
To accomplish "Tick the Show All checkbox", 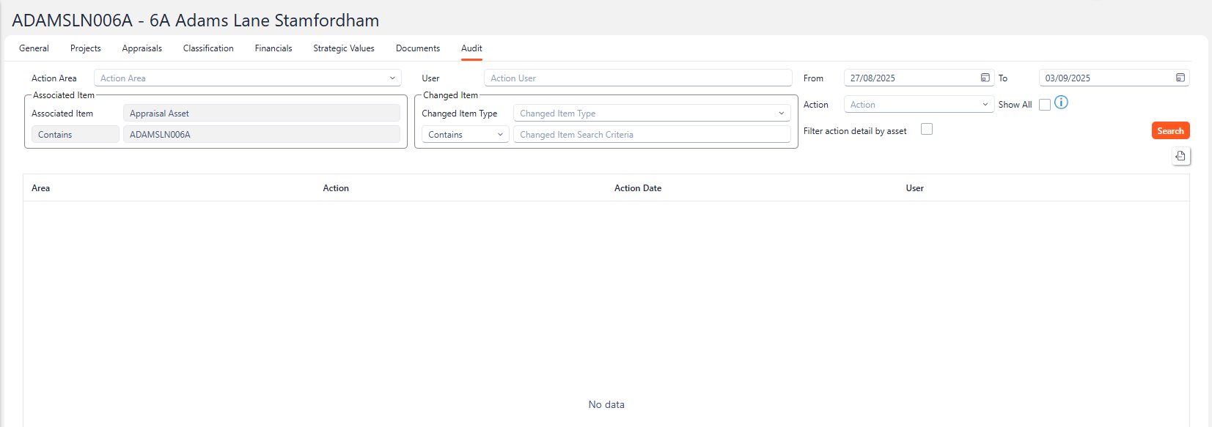I will 1045,105.
